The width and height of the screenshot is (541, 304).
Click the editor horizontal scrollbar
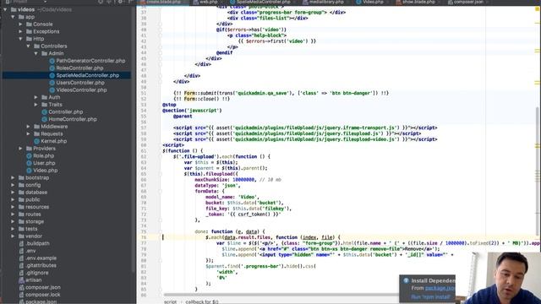pos(281,295)
